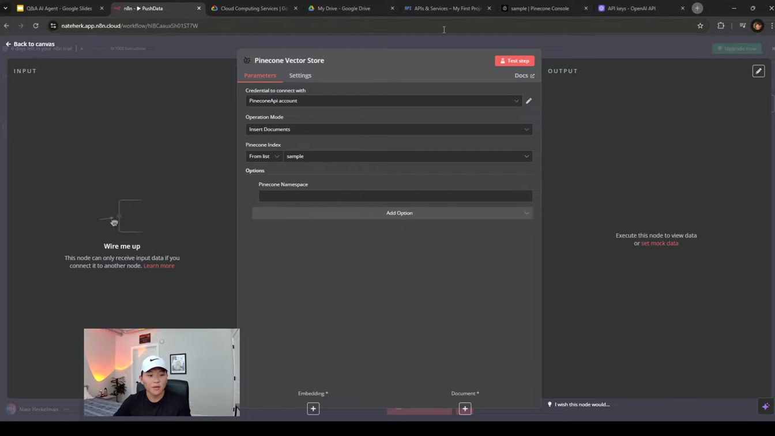The height and width of the screenshot is (436, 775).
Task: Add an Embedding sub-node with plus
Action: [x=313, y=408]
